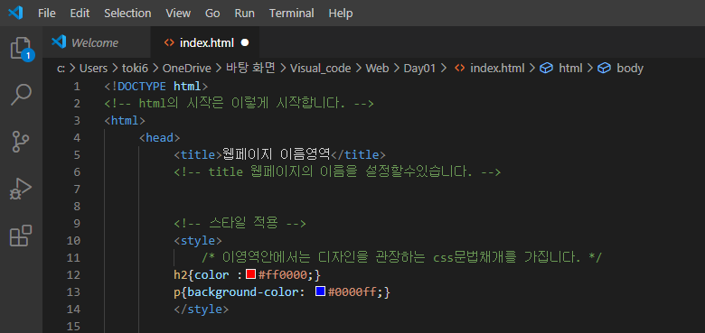Switch to the index.html tab
This screenshot has height=333, width=705.
205,42
